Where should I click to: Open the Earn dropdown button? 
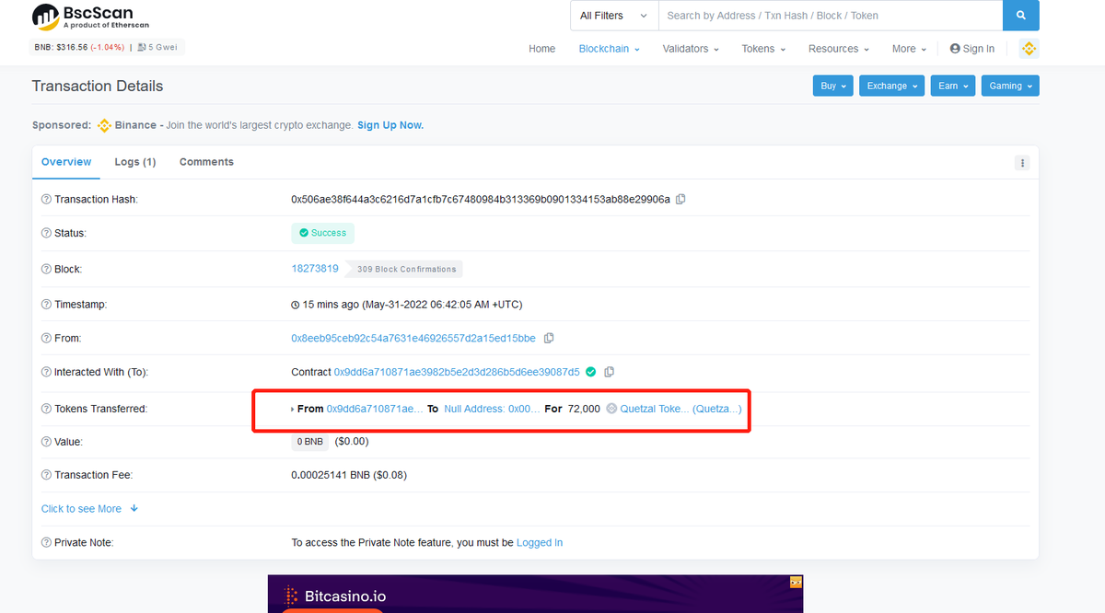coord(953,86)
